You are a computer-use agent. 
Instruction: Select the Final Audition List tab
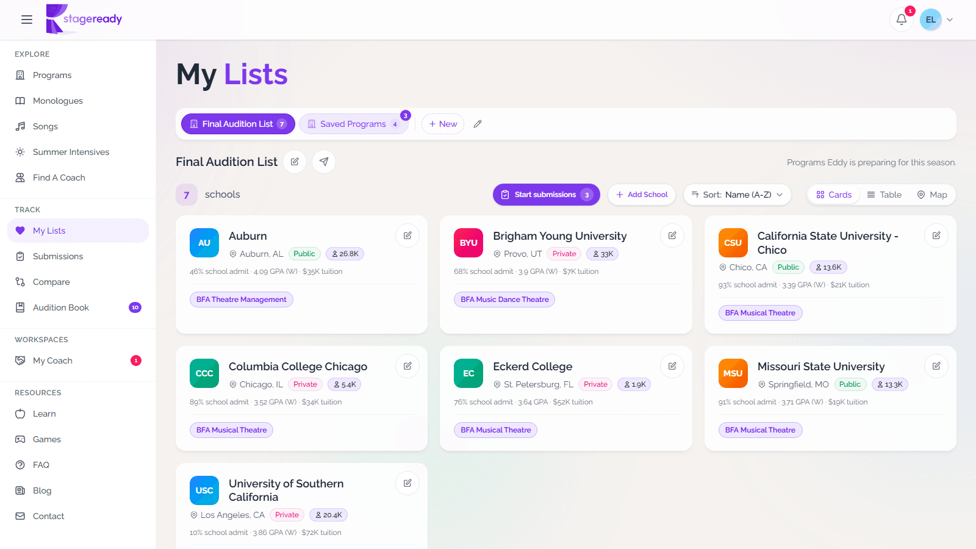point(238,124)
